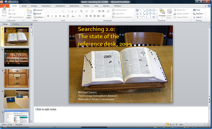This screenshot has width=212, height=129.
Task: Switch to the Insert ribbon tab
Action: [24, 6]
